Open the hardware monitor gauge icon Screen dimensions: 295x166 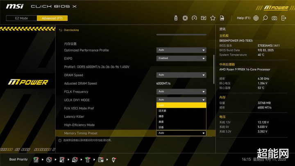(x=194, y=18)
